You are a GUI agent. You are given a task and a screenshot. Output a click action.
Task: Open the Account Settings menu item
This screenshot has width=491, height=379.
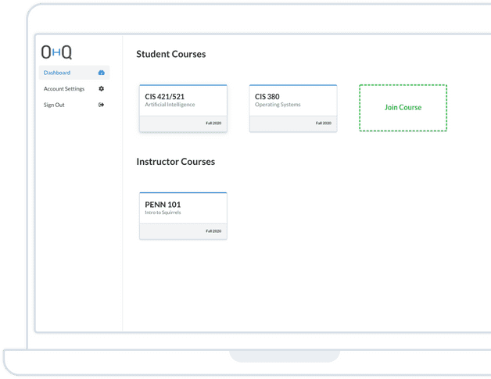tap(64, 89)
